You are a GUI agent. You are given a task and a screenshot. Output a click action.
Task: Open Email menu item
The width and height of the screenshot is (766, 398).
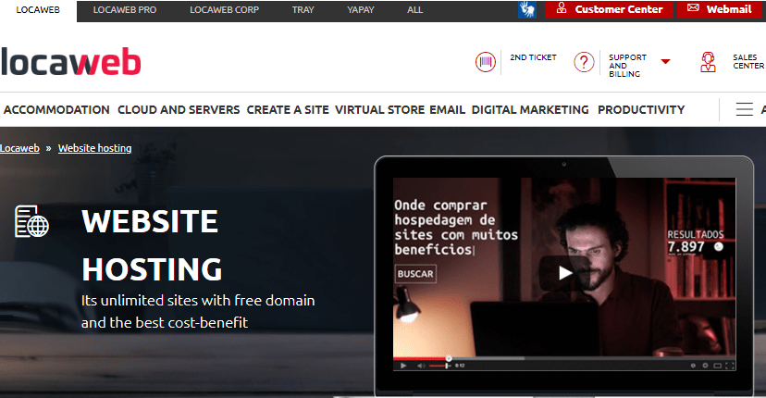448,109
